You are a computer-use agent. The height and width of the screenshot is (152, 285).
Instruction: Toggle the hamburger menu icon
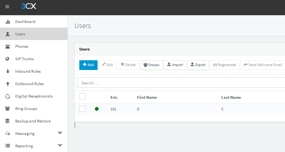click(x=7, y=7)
